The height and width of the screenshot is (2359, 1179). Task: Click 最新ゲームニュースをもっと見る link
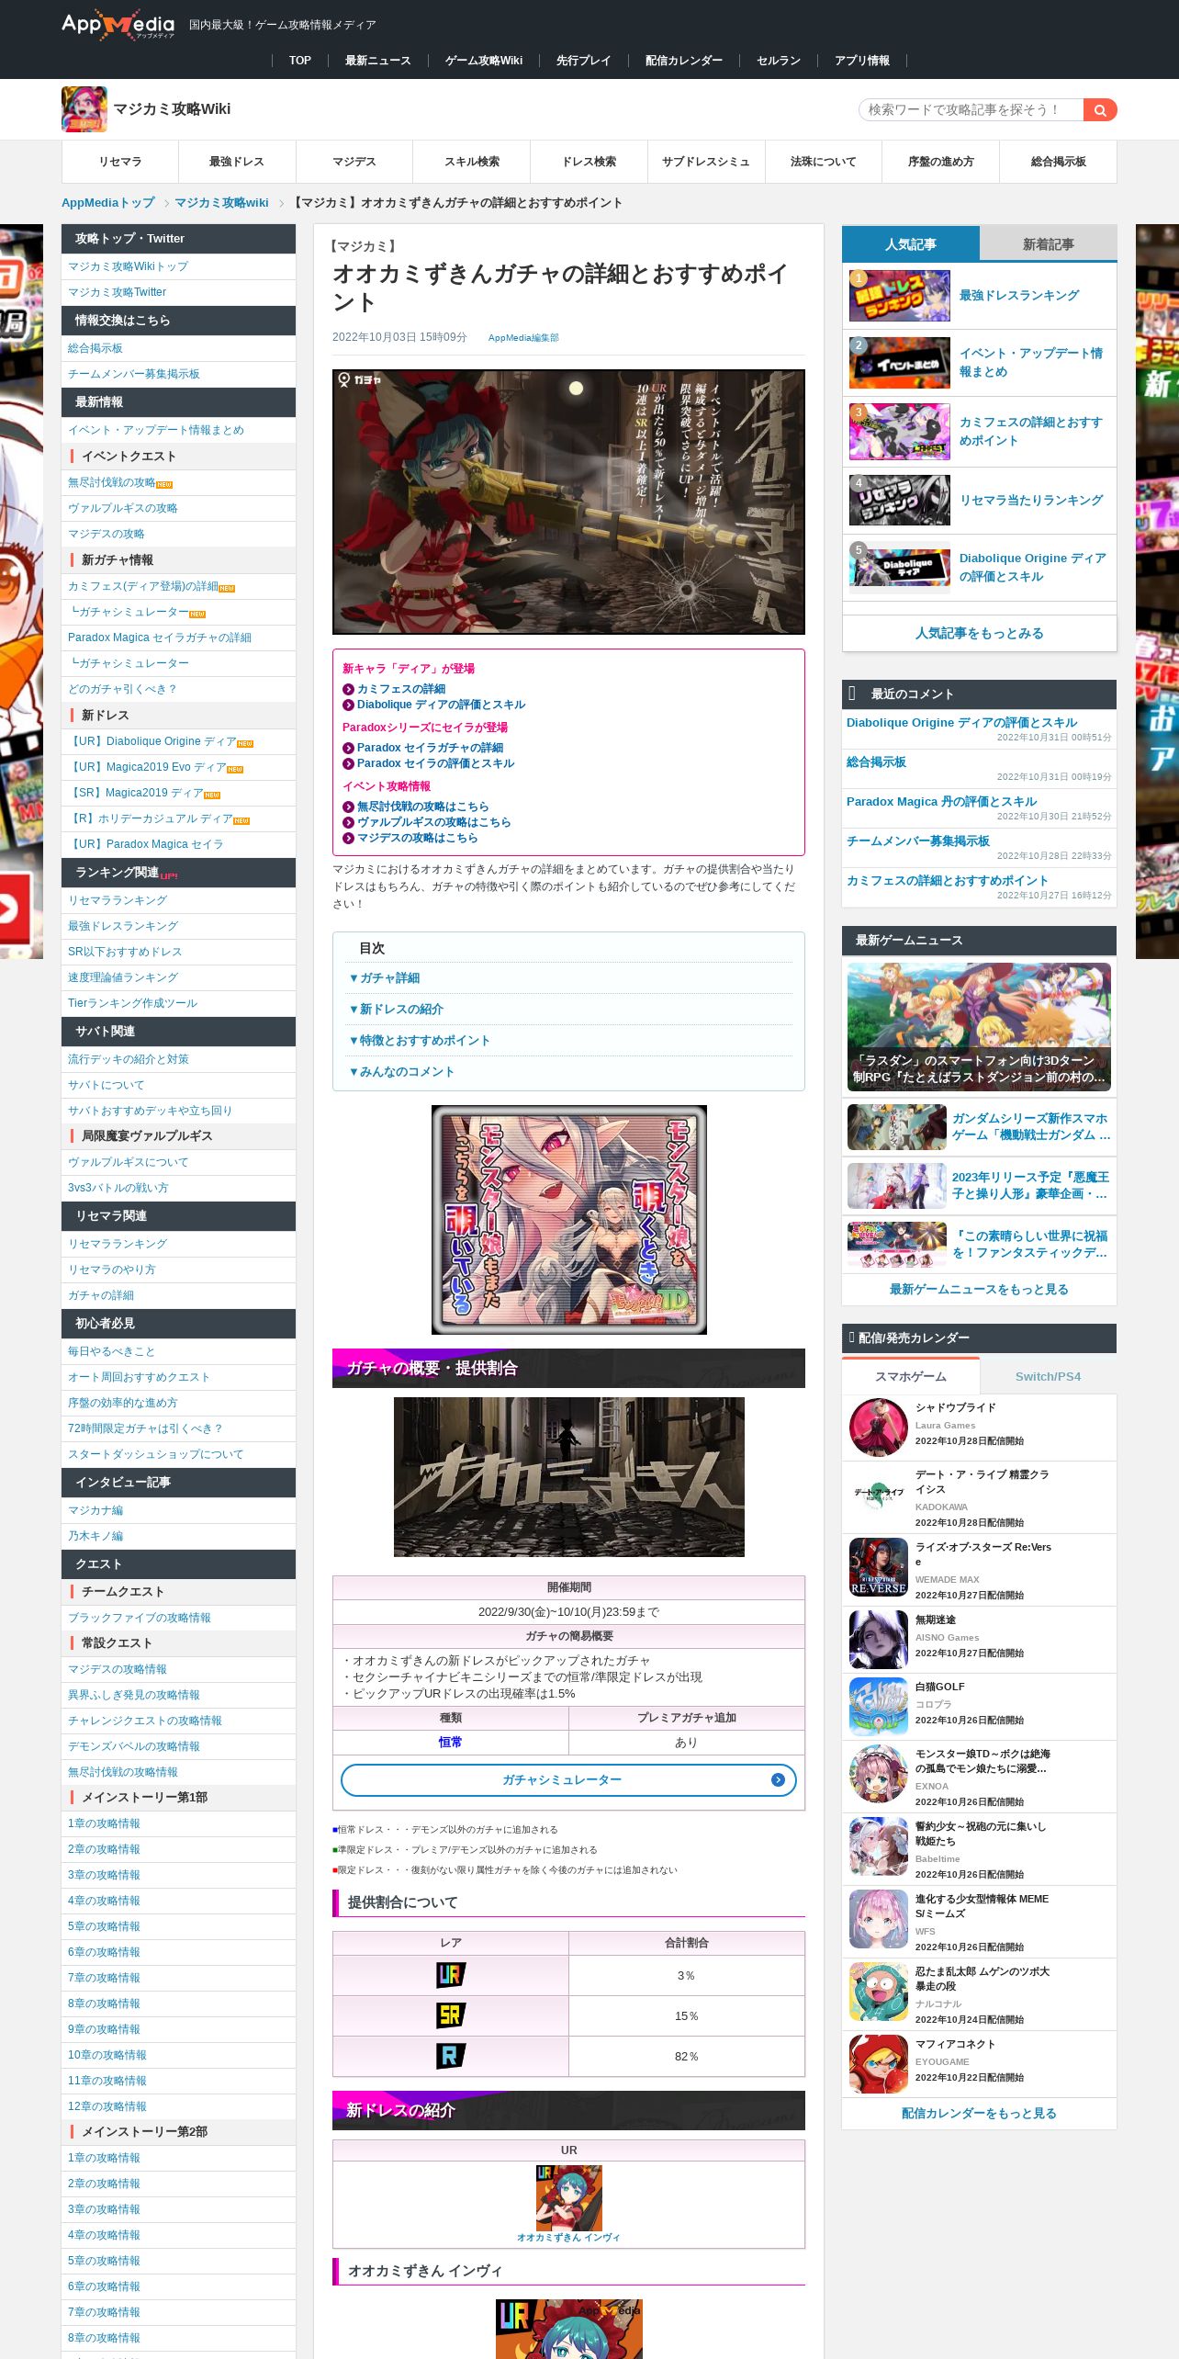(x=979, y=1290)
